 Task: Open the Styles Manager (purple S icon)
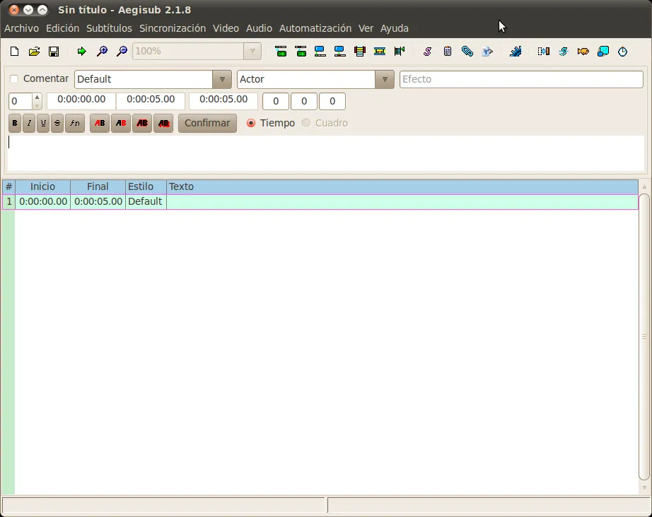[427, 52]
